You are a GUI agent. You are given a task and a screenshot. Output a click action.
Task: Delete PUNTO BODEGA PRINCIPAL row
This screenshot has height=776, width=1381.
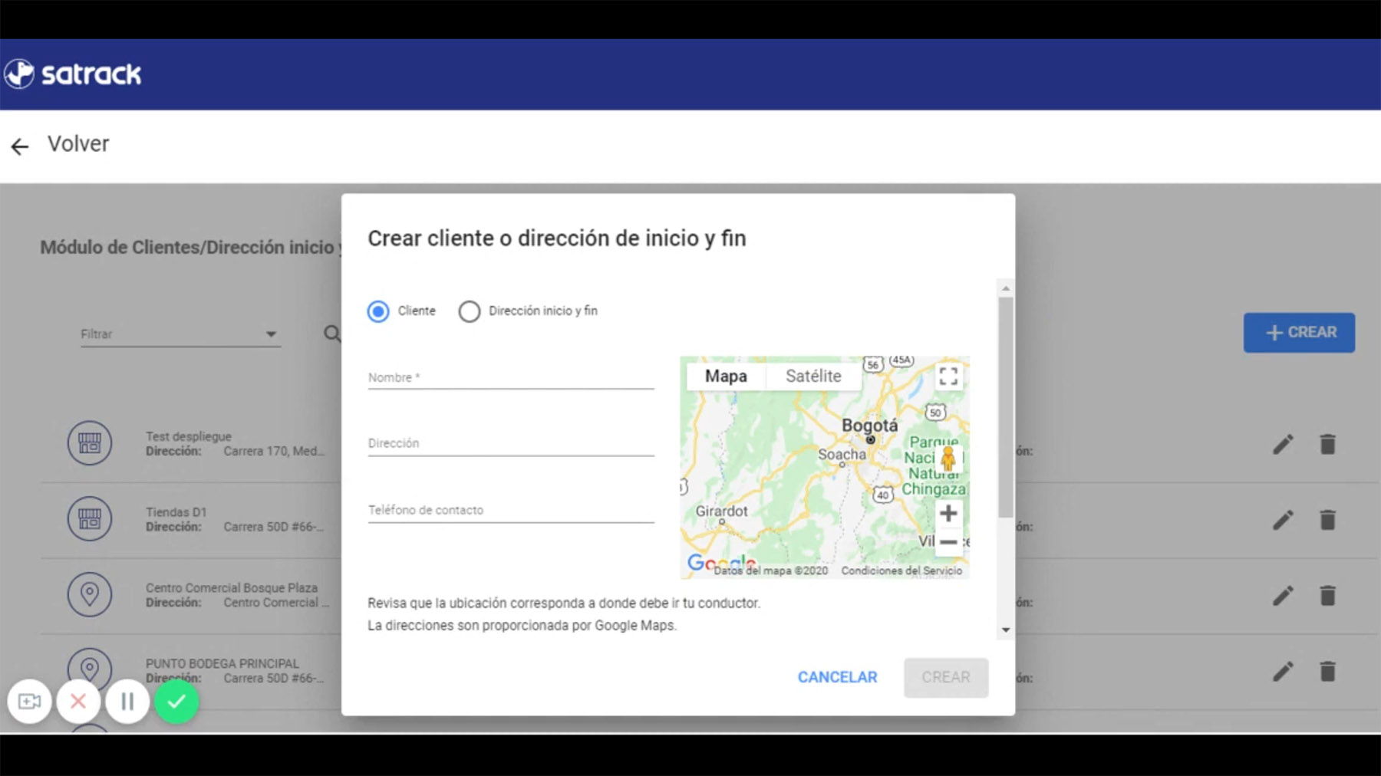(x=1327, y=672)
